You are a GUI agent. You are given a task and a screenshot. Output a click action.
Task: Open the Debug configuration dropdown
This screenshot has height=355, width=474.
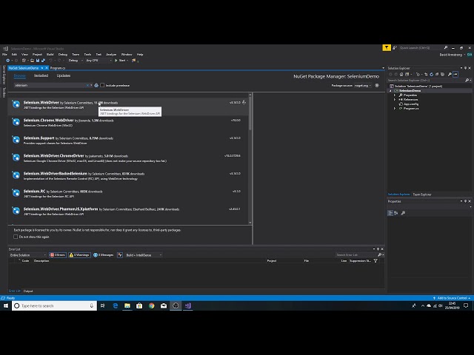[76, 61]
